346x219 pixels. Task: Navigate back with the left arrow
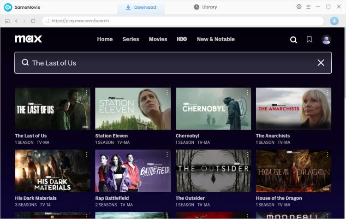pos(16,21)
